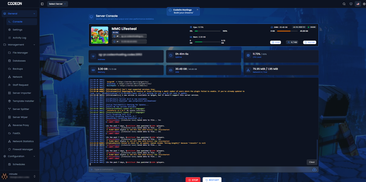Click the JUL 30, 2026 date badge
The image size is (366, 182).
[x=299, y=27]
